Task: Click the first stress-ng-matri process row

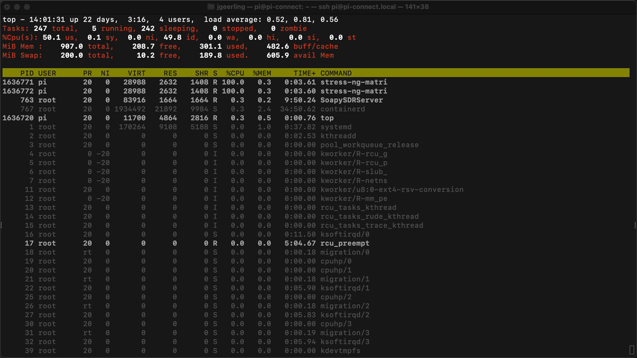Action: pyautogui.click(x=355, y=82)
